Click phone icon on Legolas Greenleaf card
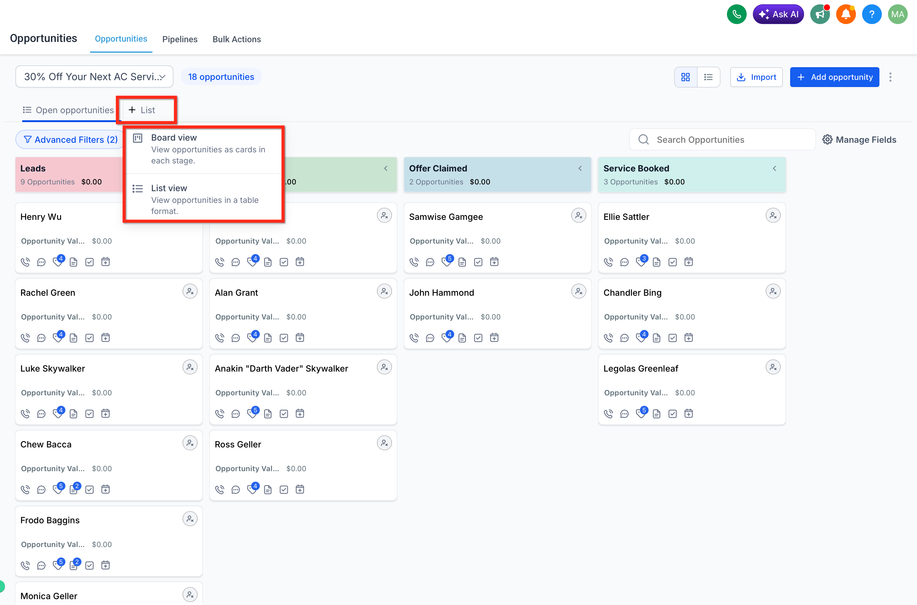The height and width of the screenshot is (605, 917). point(608,414)
